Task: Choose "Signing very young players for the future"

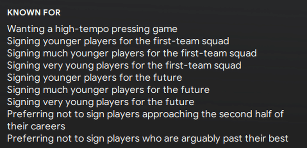Action: (x=100, y=102)
